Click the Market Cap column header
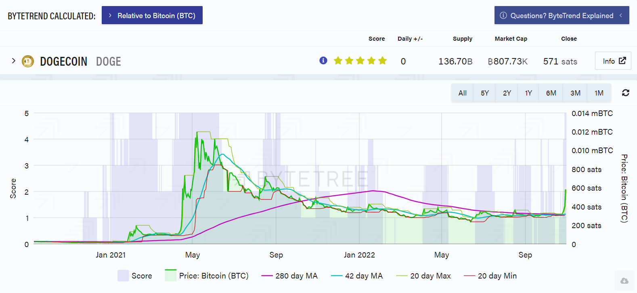Viewport: 637px width, 293px height. click(511, 39)
